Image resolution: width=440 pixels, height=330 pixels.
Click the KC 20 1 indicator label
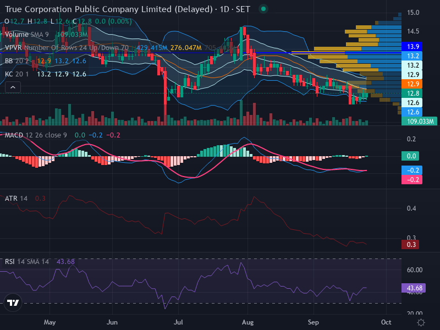pyautogui.click(x=16, y=74)
